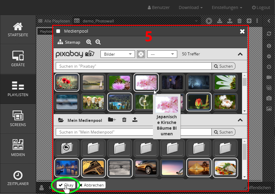Select the Eiffel Tower thumbnail
The width and height of the screenshot is (275, 194).
tap(93, 167)
